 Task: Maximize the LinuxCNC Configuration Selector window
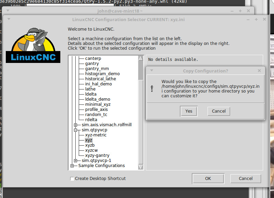(x=256, y=19)
